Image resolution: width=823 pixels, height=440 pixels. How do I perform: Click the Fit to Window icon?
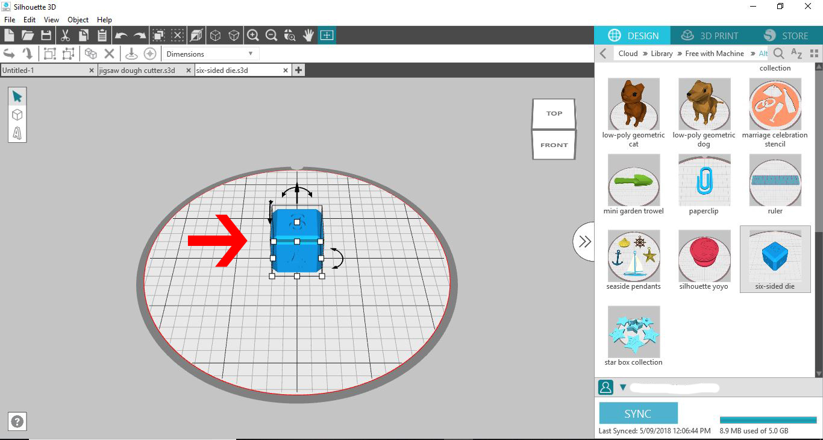click(327, 36)
